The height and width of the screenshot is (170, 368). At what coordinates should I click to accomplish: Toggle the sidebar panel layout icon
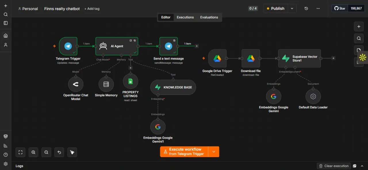5,23
